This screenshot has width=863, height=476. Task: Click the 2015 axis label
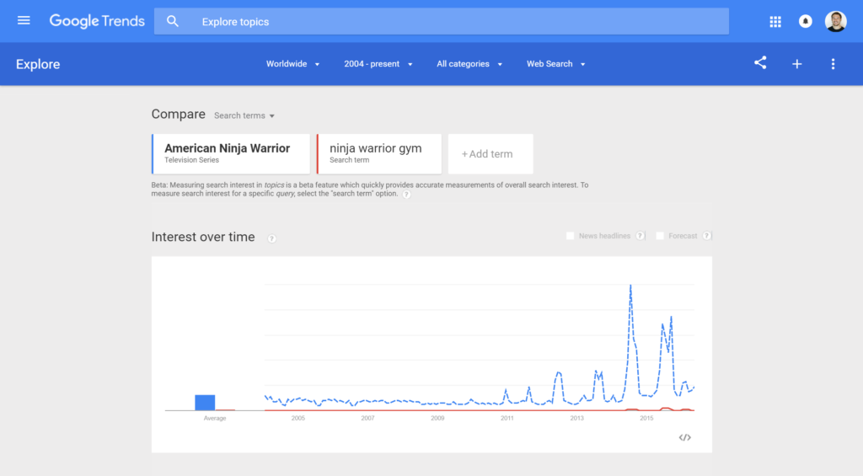(x=646, y=418)
